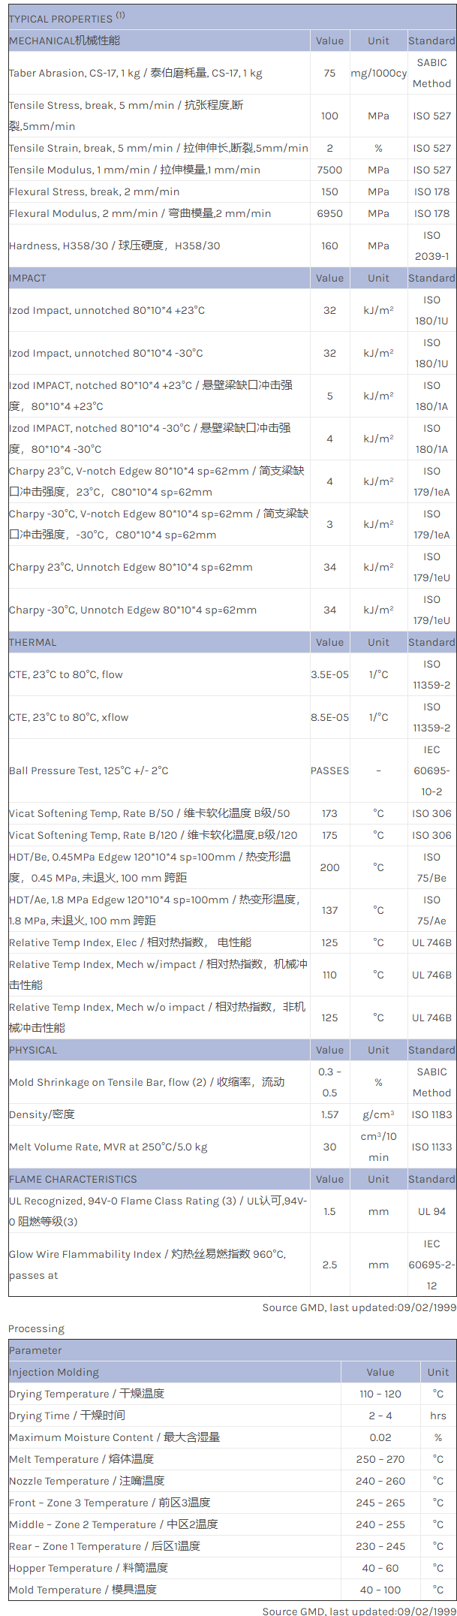
Task: Select the Mold Temperature row label
Action: click(x=83, y=1590)
